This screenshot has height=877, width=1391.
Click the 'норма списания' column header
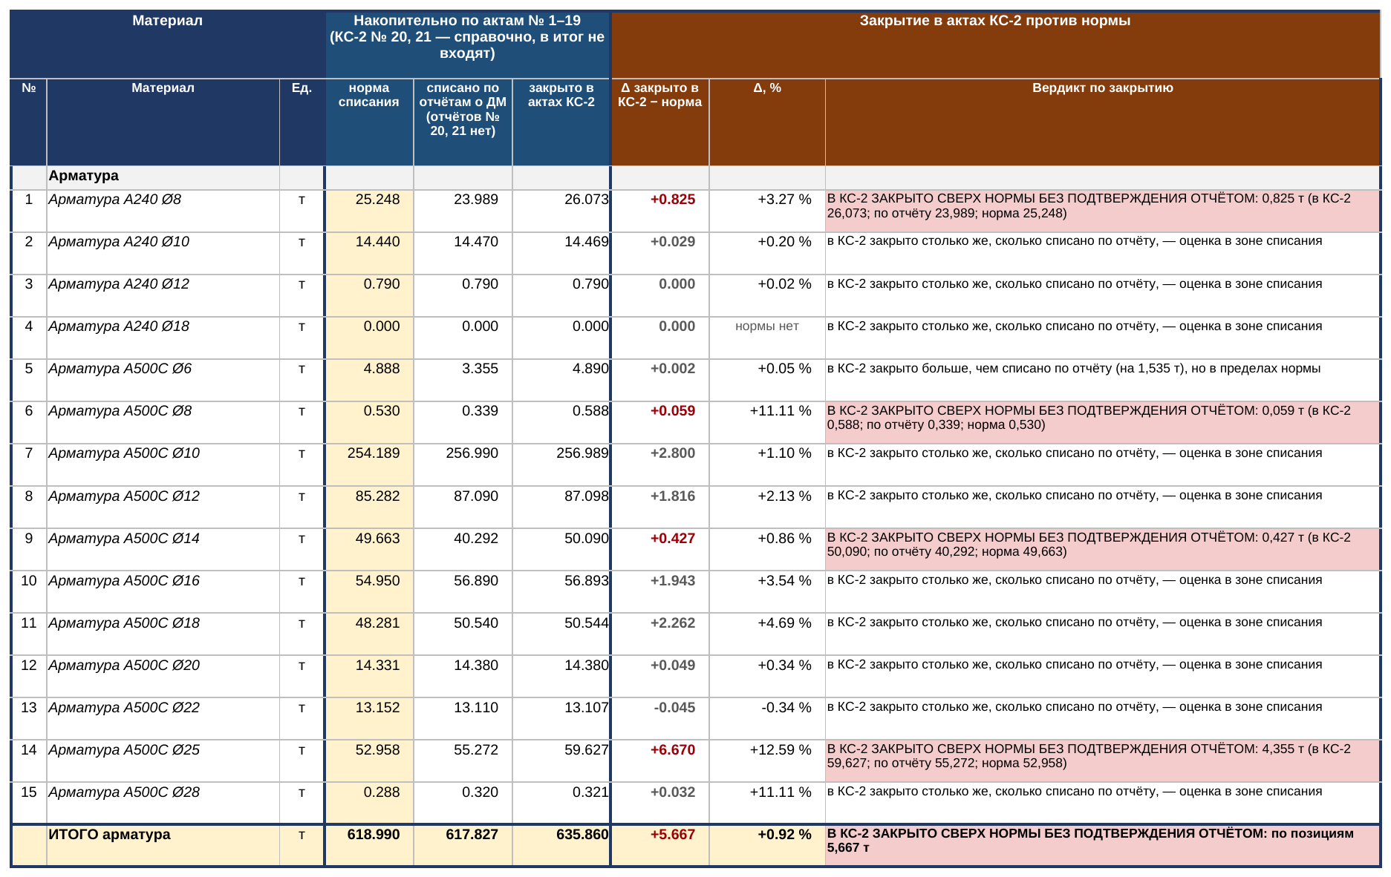coord(369,122)
